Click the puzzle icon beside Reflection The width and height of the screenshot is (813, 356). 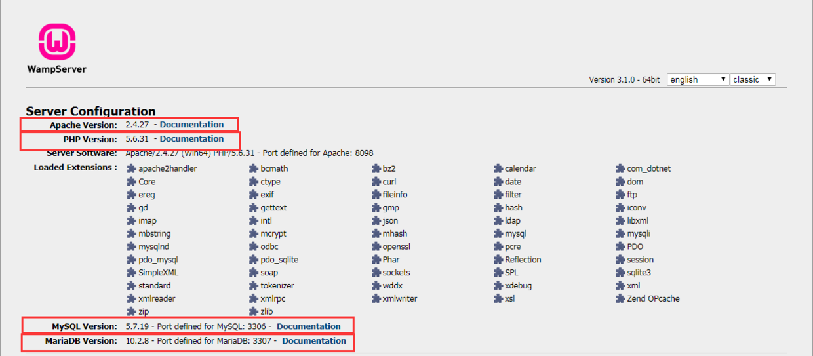(x=498, y=260)
